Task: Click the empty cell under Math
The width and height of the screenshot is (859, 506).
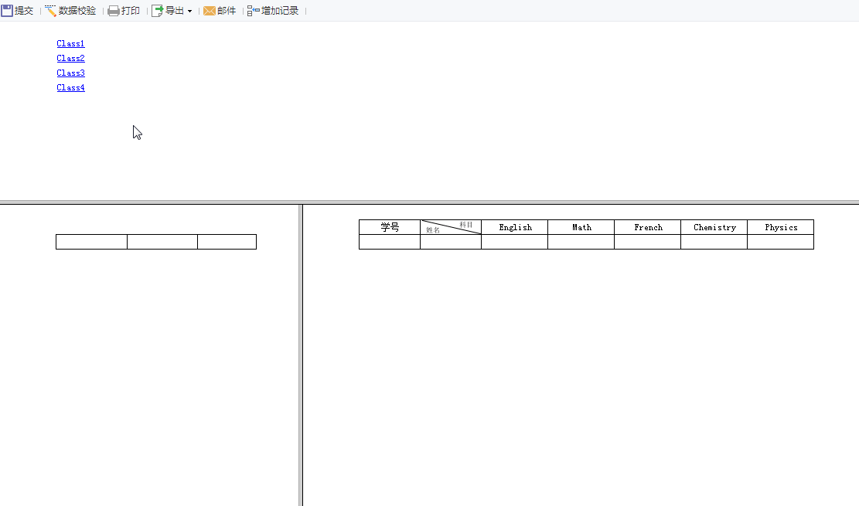Action: pyautogui.click(x=581, y=242)
